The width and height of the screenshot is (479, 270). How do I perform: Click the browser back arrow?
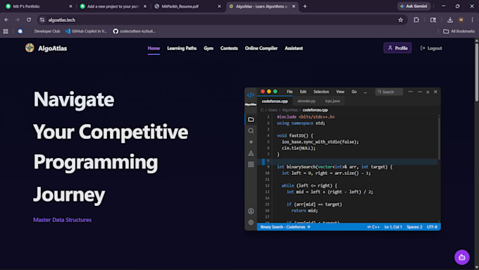pyautogui.click(x=6, y=20)
